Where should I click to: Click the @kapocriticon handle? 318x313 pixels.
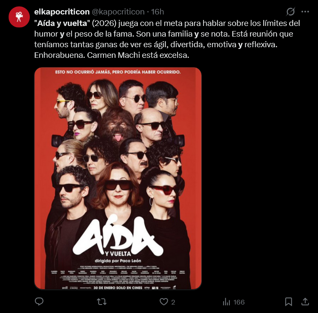click(x=118, y=12)
